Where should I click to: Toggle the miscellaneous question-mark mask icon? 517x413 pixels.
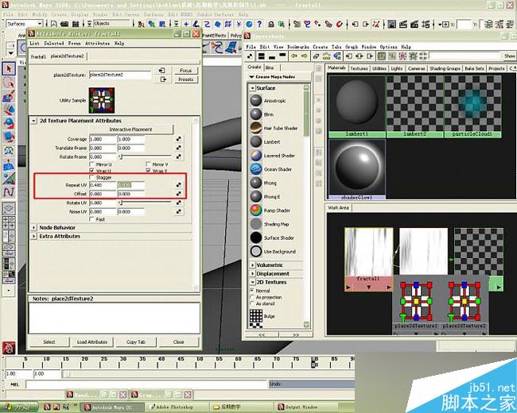259,24
